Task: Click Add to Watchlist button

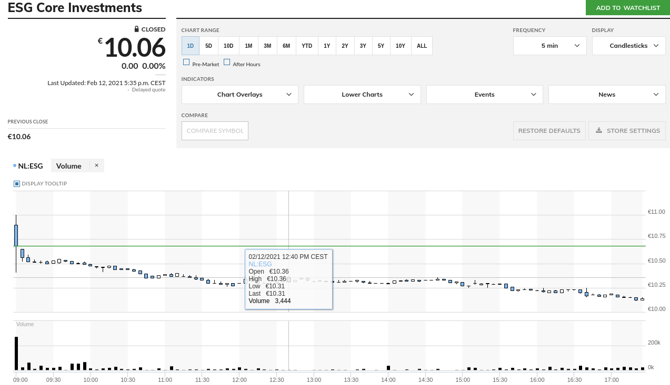Action: point(628,7)
